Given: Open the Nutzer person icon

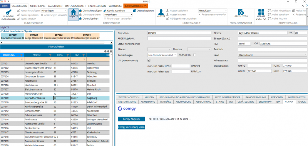Looking at the screenshot, I should point(161,12).
